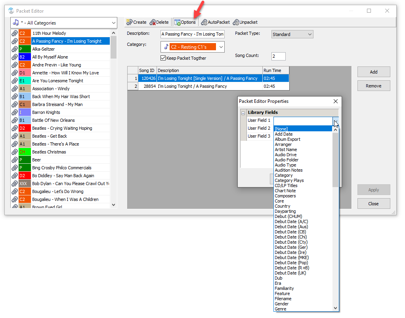This screenshot has height=318, width=405.
Task: Click paperclip icon beside 11th Hour Melody
Action: click(15, 33)
